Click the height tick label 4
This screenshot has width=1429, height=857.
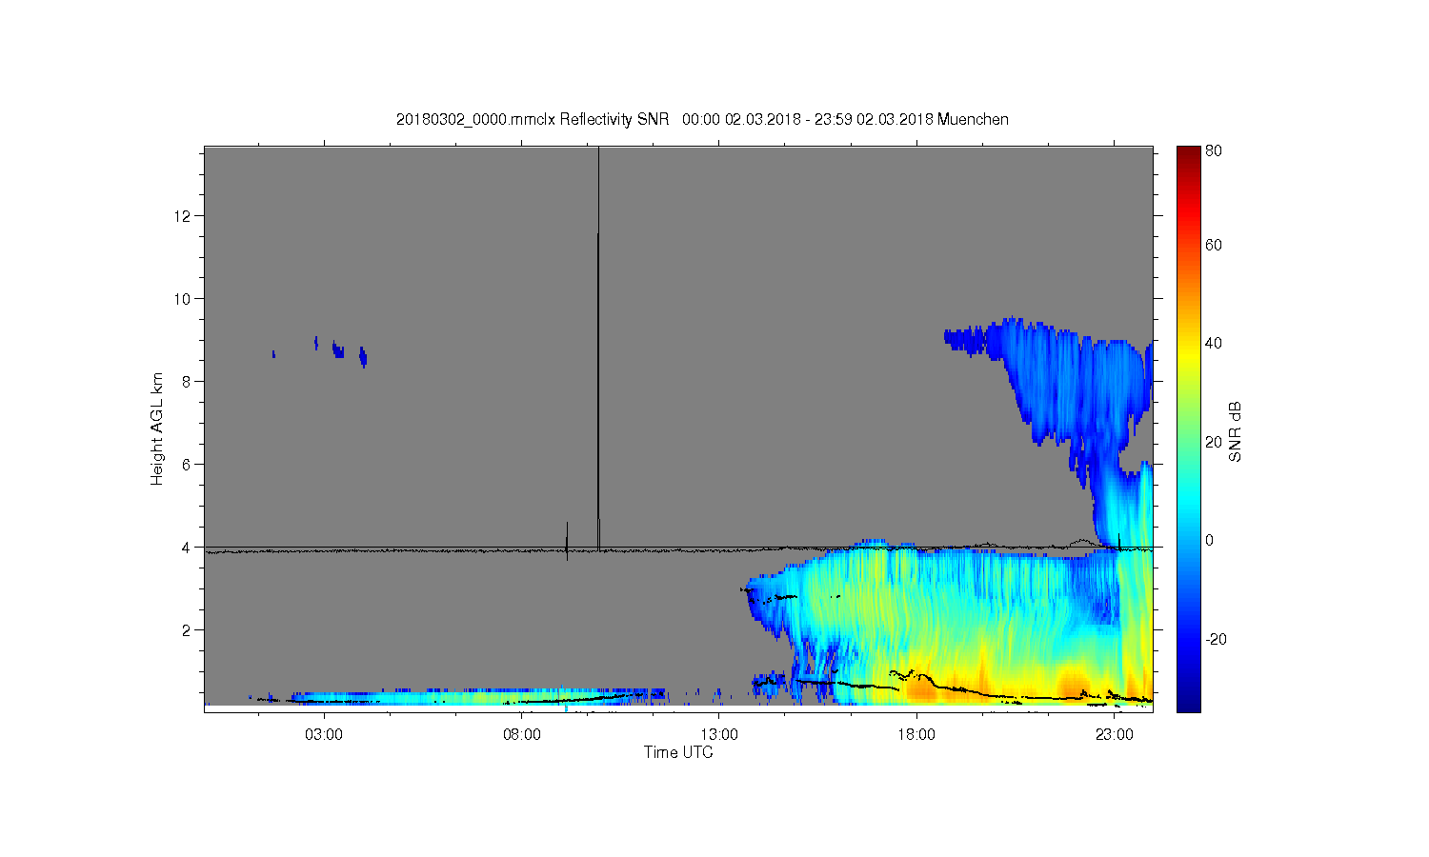(187, 548)
